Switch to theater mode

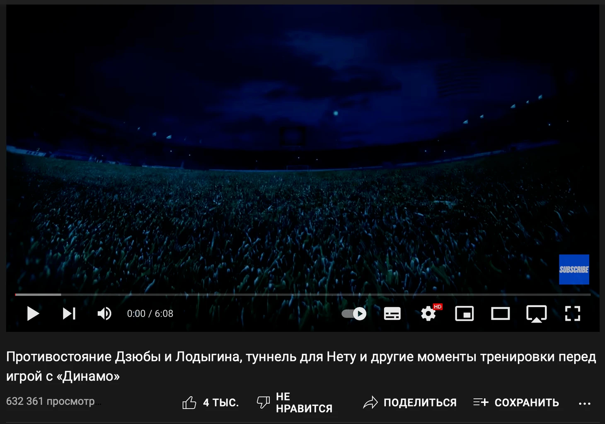(501, 314)
